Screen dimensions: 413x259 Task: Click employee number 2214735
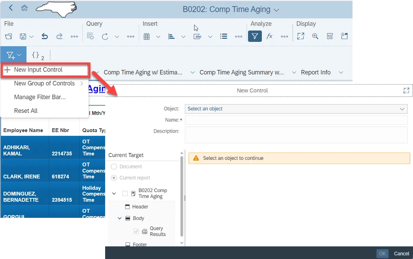pyautogui.click(x=62, y=154)
